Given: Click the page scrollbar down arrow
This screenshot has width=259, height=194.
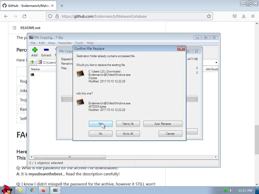Looking at the screenshot, I should click(257, 184).
